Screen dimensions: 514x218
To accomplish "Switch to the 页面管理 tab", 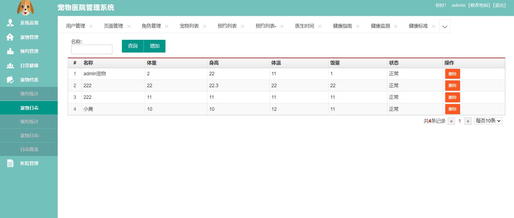I will [113, 26].
